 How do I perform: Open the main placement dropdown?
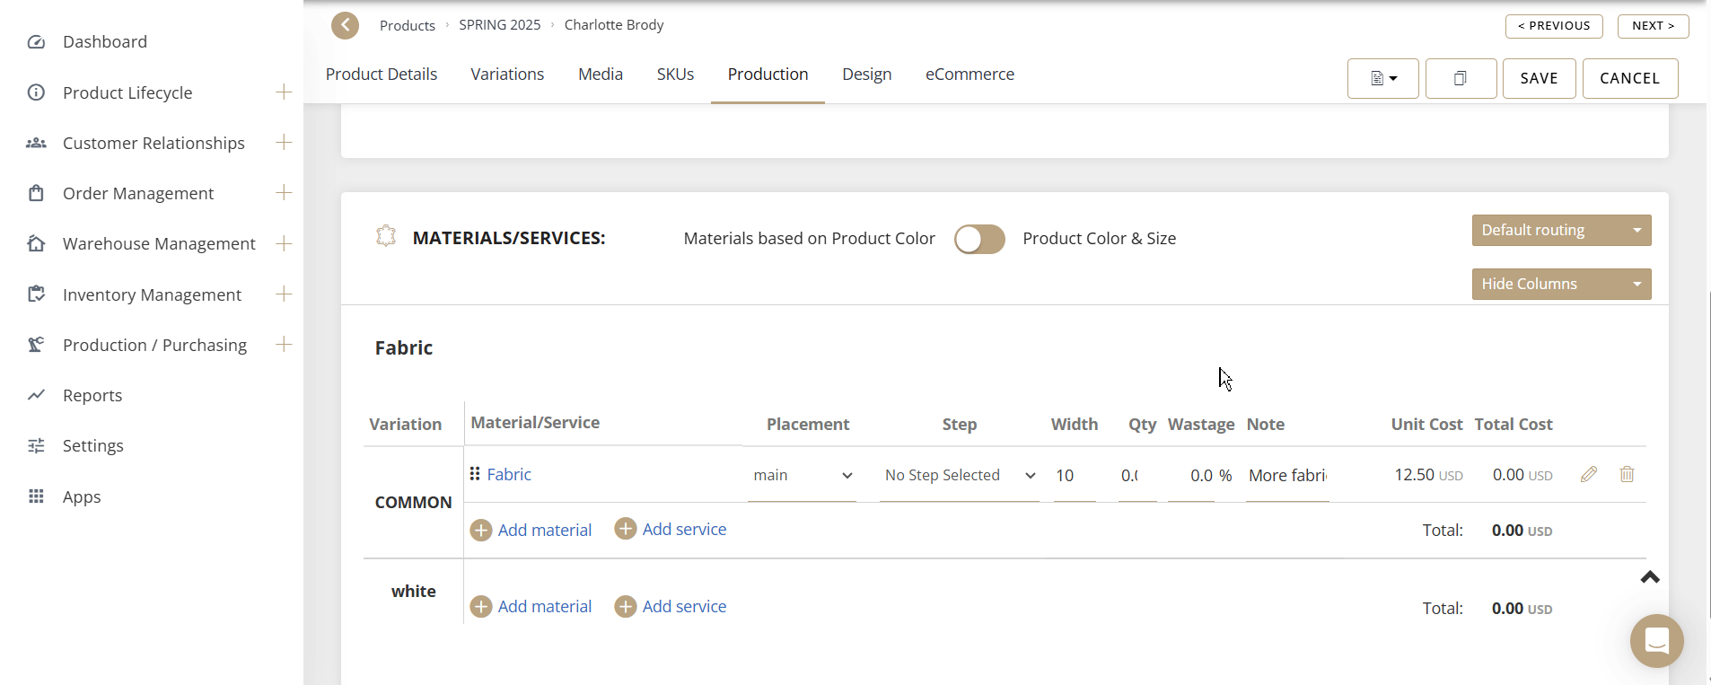point(802,475)
